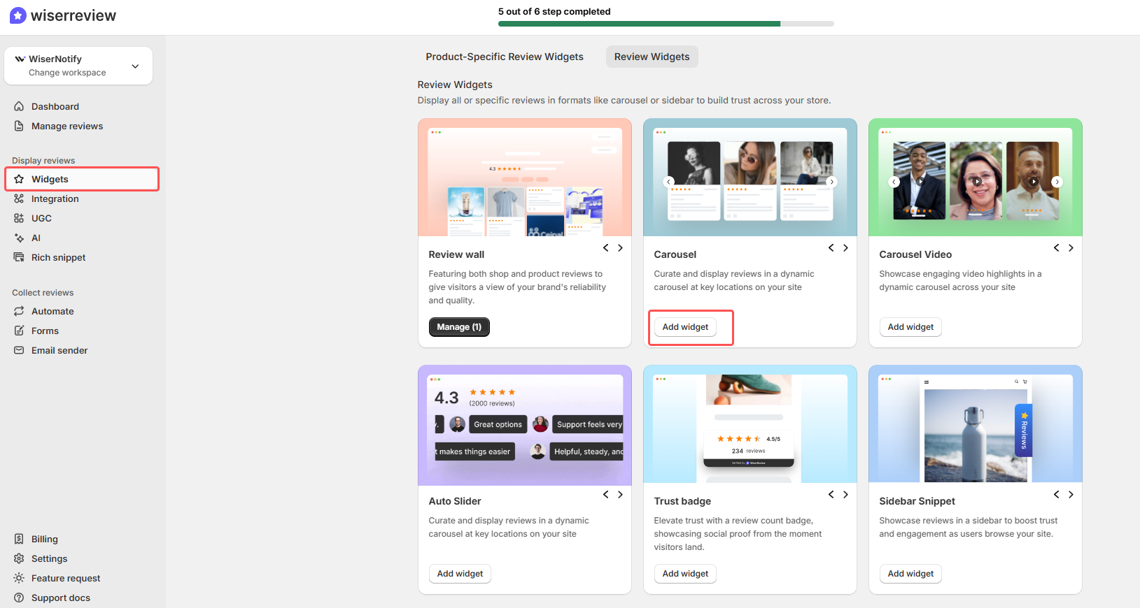The width and height of the screenshot is (1140, 608).
Task: Show next Auto Slider preview
Action: [620, 494]
